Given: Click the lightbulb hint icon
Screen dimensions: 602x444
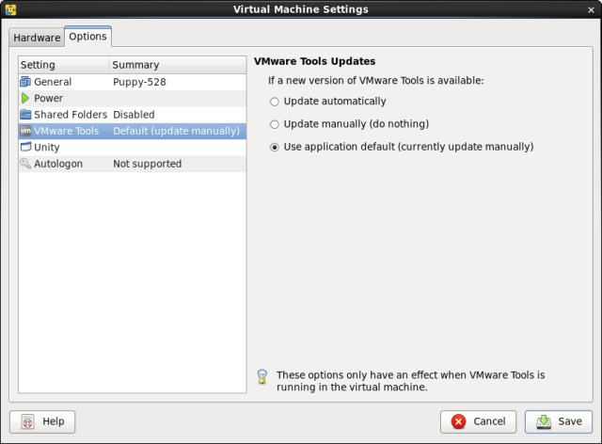Looking at the screenshot, I should pyautogui.click(x=262, y=377).
